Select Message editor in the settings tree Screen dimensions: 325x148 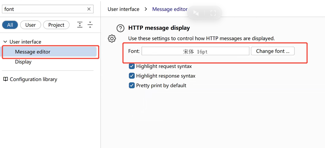pyautogui.click(x=33, y=52)
